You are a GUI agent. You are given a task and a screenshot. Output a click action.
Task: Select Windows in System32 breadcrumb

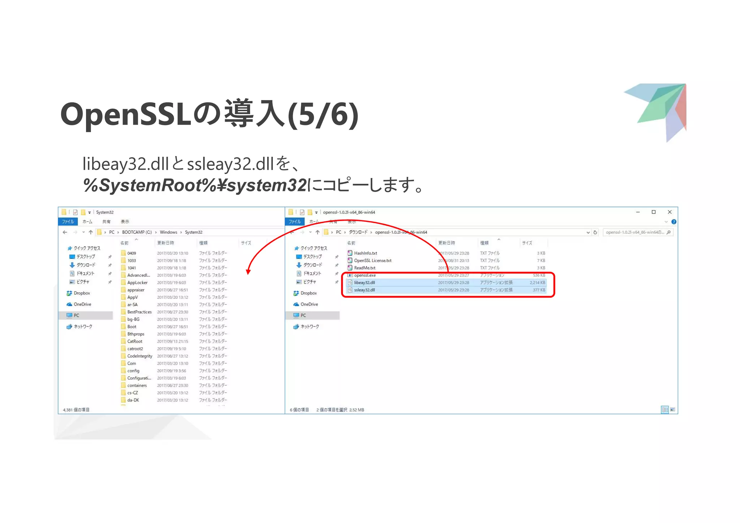[168, 232]
